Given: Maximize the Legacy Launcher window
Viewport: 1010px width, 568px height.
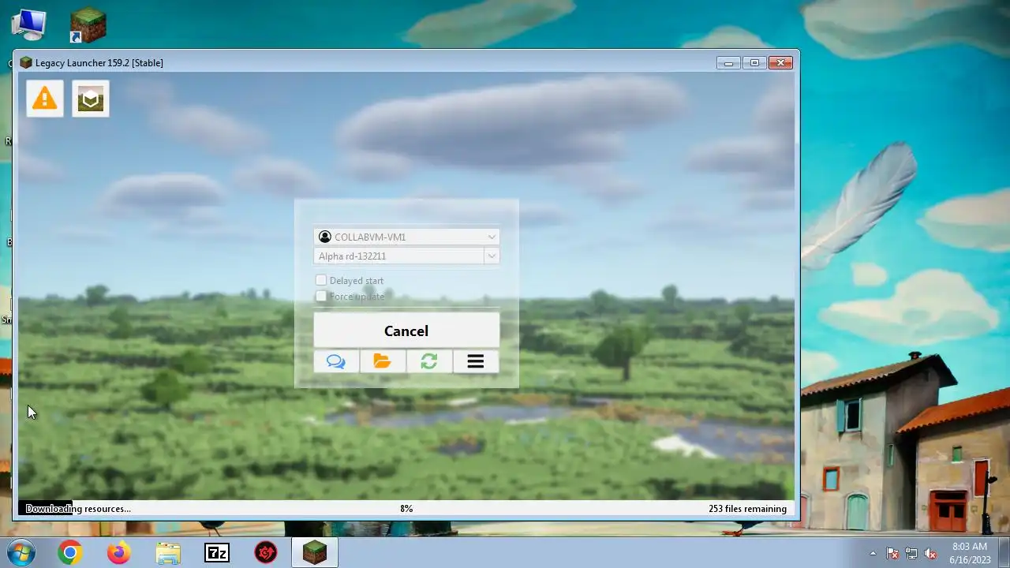Looking at the screenshot, I should pos(754,62).
